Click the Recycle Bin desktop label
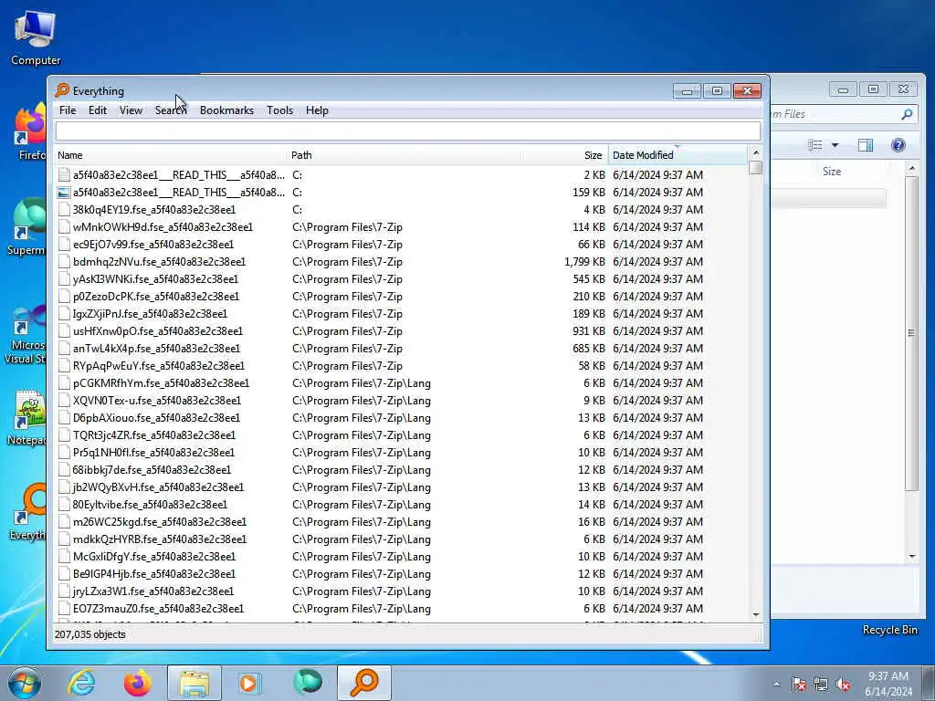The height and width of the screenshot is (701, 935). (889, 630)
